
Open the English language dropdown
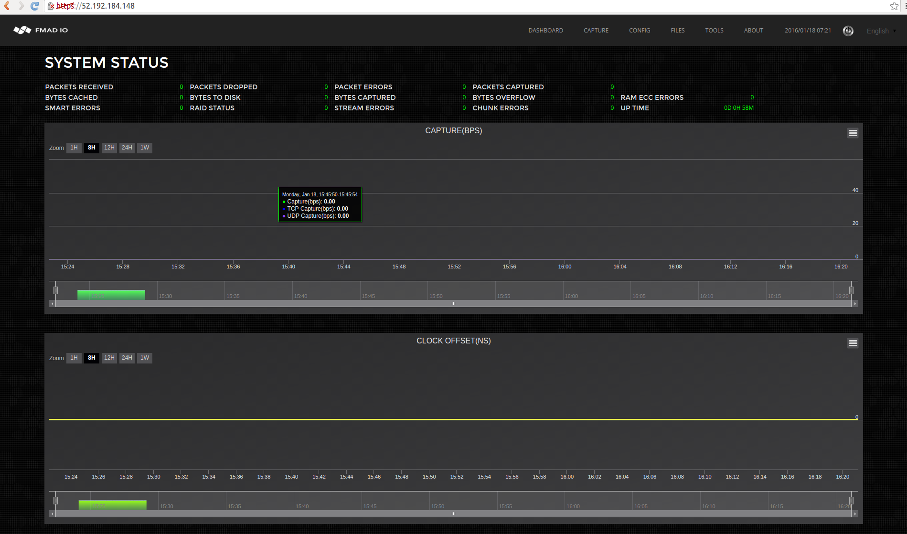880,31
